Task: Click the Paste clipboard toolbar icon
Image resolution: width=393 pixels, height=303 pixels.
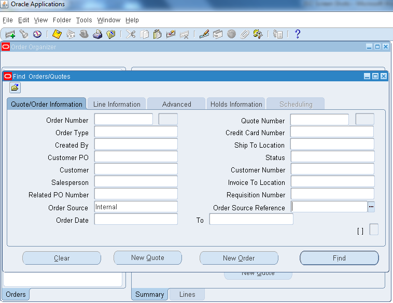Action: click(x=158, y=34)
